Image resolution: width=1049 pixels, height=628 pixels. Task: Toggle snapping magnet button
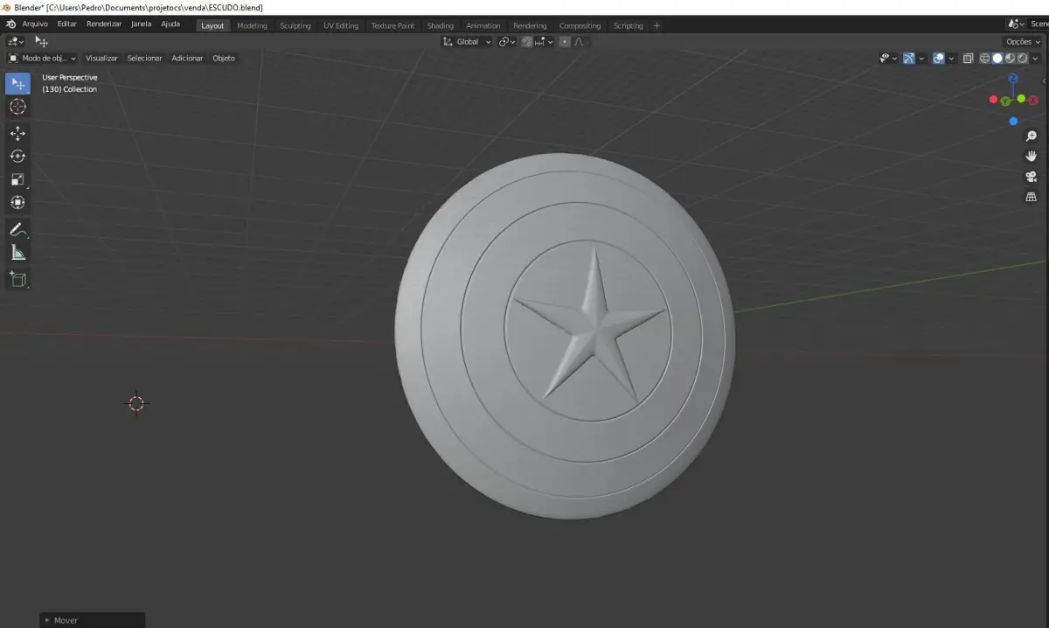coord(527,41)
